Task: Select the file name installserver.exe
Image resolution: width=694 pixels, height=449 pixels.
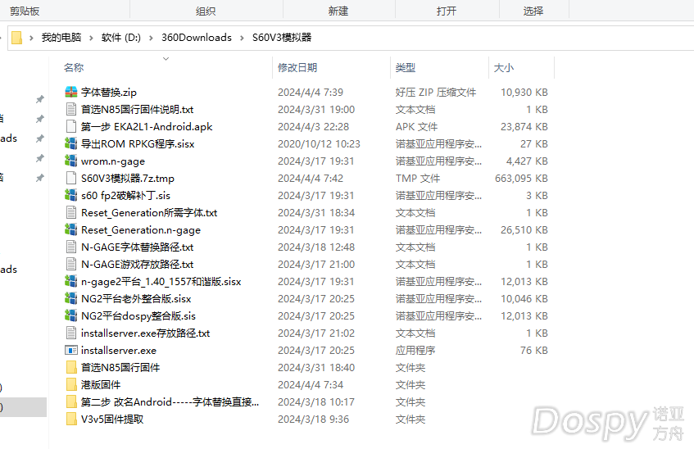Action: click(x=119, y=350)
